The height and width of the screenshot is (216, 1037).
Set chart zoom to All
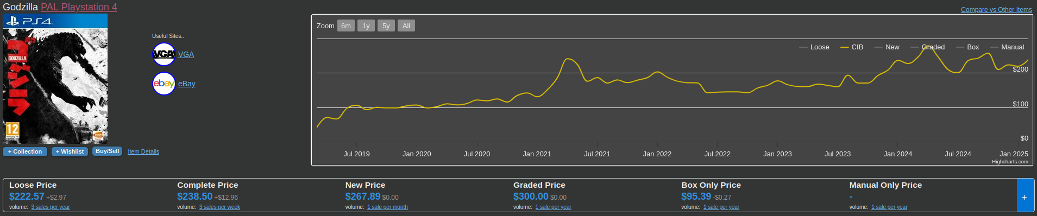(406, 26)
